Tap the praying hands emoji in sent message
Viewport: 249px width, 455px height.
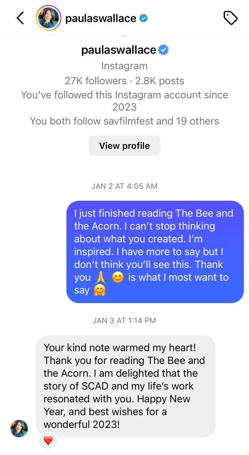(100, 278)
